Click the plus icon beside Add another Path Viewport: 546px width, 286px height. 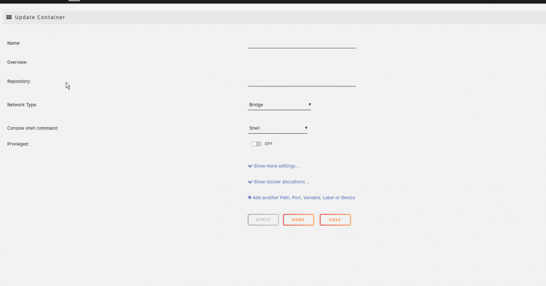click(x=250, y=197)
